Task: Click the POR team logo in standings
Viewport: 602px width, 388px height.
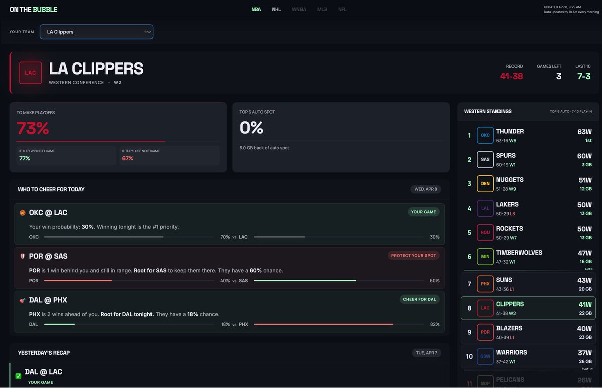Action: (x=485, y=332)
